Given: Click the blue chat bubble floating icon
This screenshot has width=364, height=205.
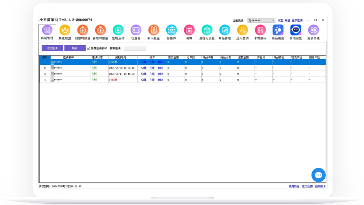Looking at the screenshot, I should pos(318,175).
